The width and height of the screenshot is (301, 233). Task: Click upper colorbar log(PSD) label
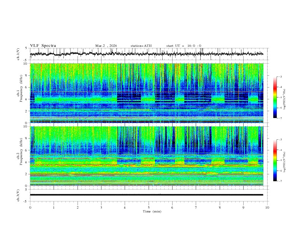click(x=285, y=99)
